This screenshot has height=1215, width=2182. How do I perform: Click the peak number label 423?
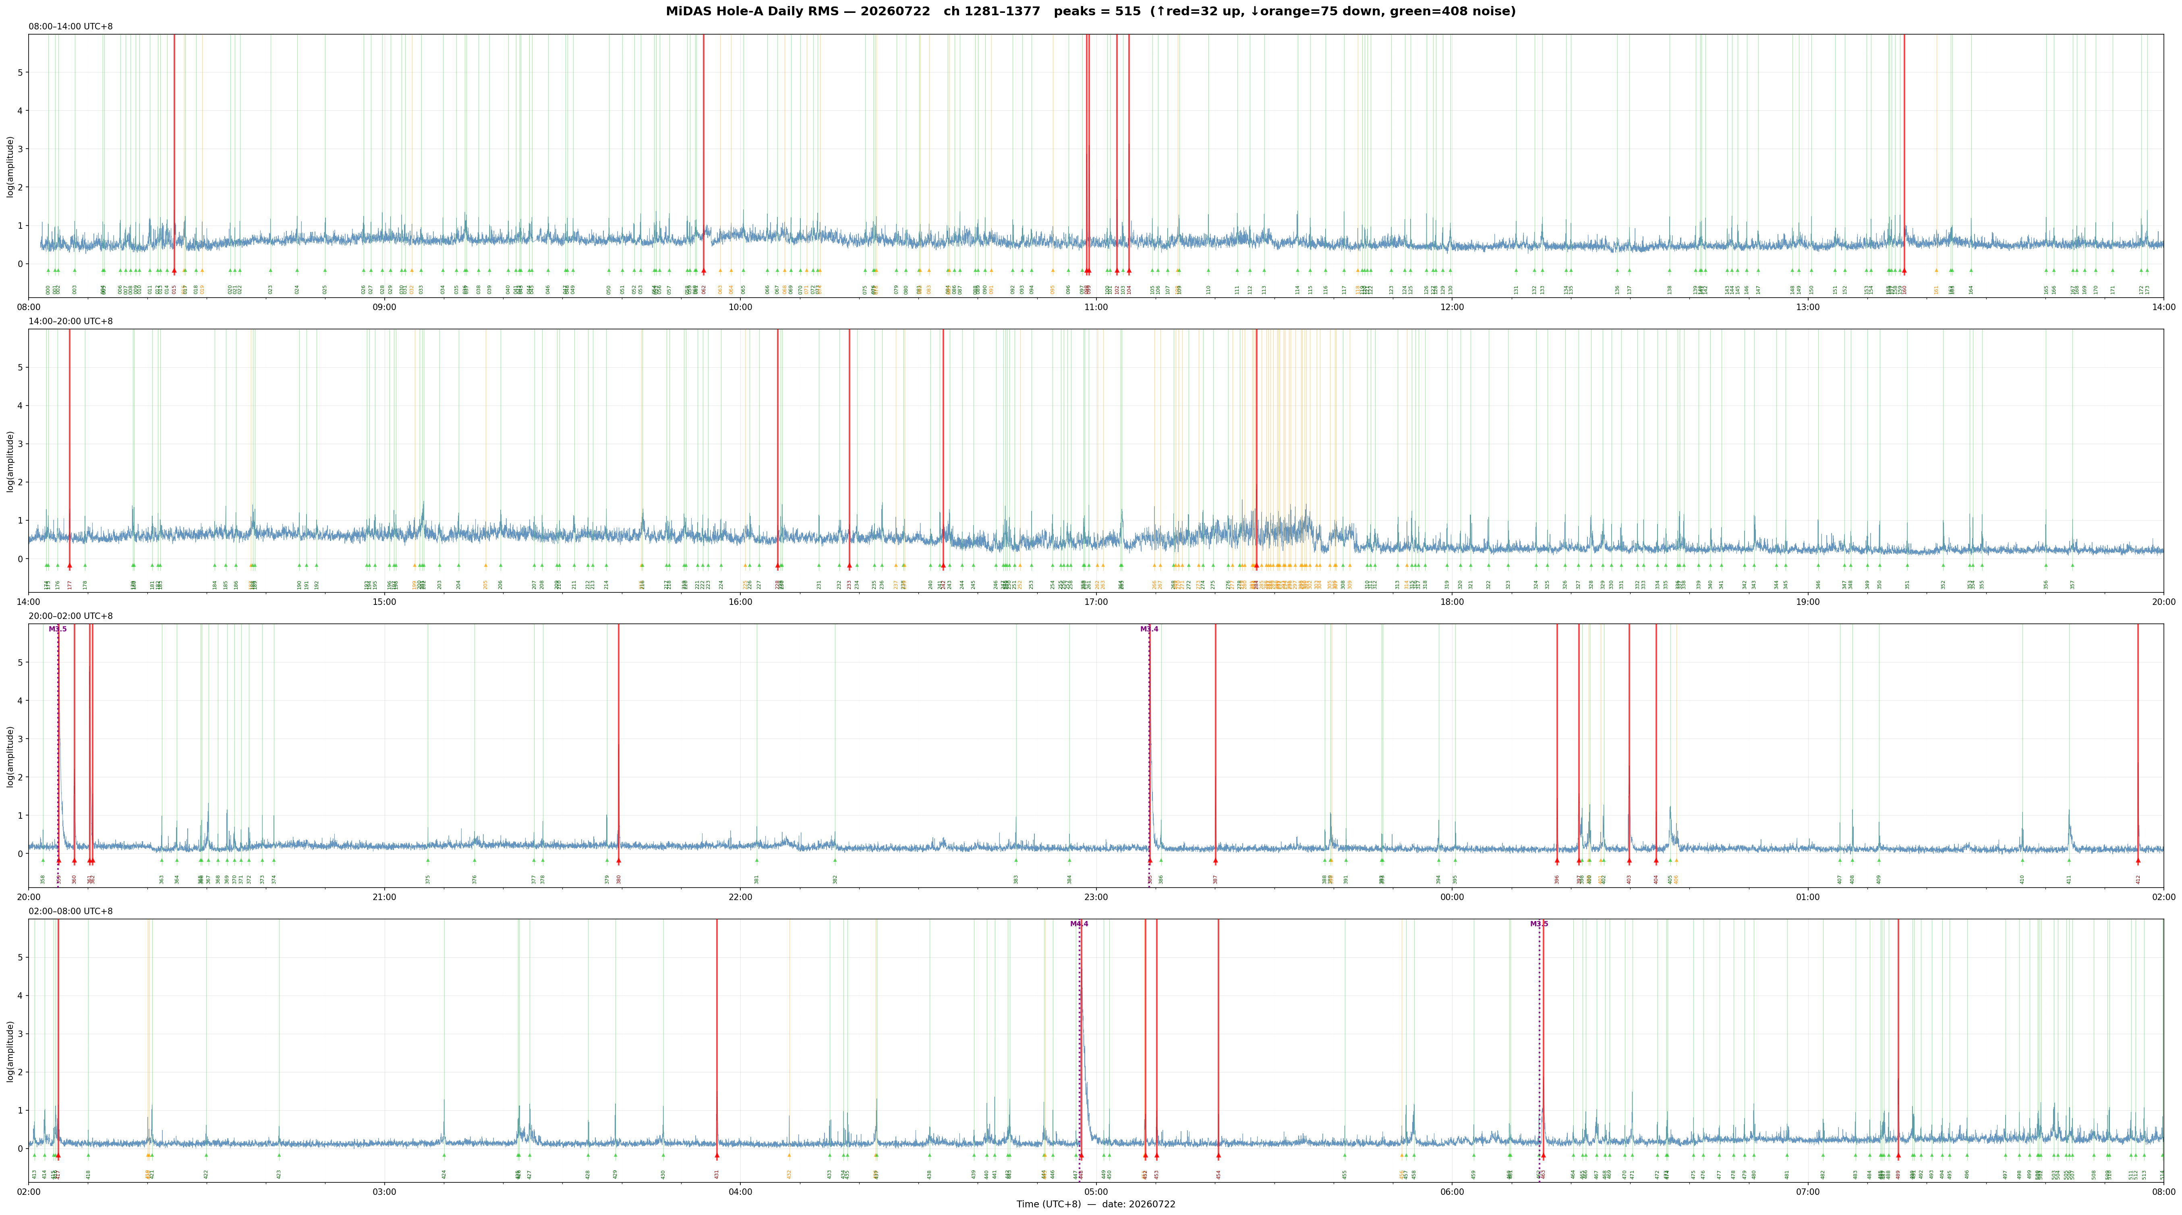[x=279, y=1174]
